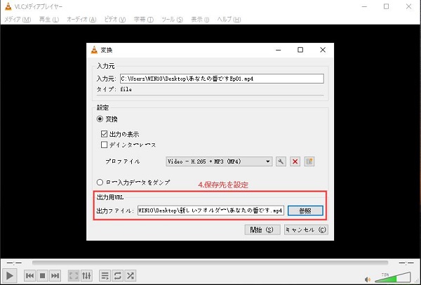Show the playlist icon
The image size is (421, 285).
(105, 276)
